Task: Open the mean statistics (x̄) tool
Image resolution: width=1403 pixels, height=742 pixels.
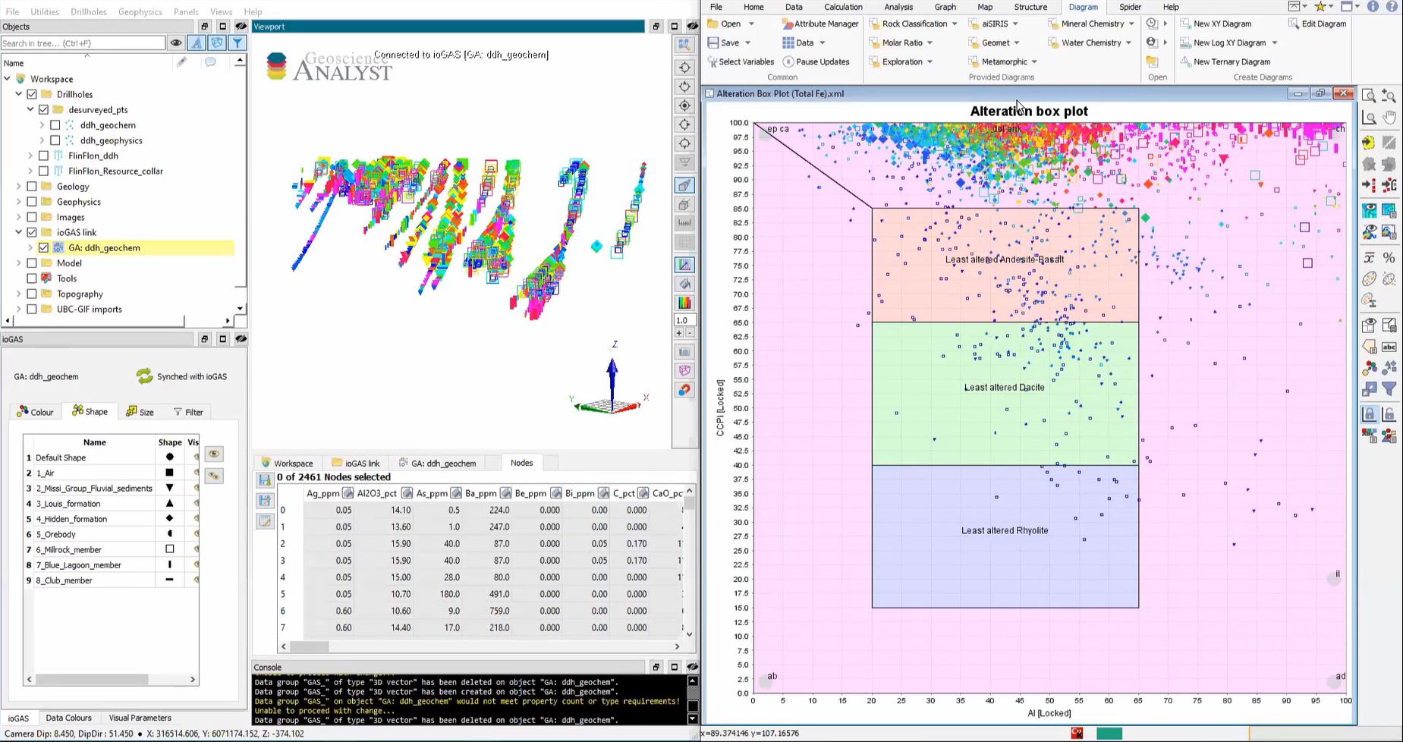Action: (x=1369, y=258)
